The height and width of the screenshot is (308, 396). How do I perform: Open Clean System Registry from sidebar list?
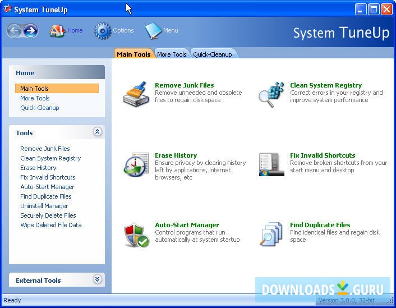click(50, 158)
